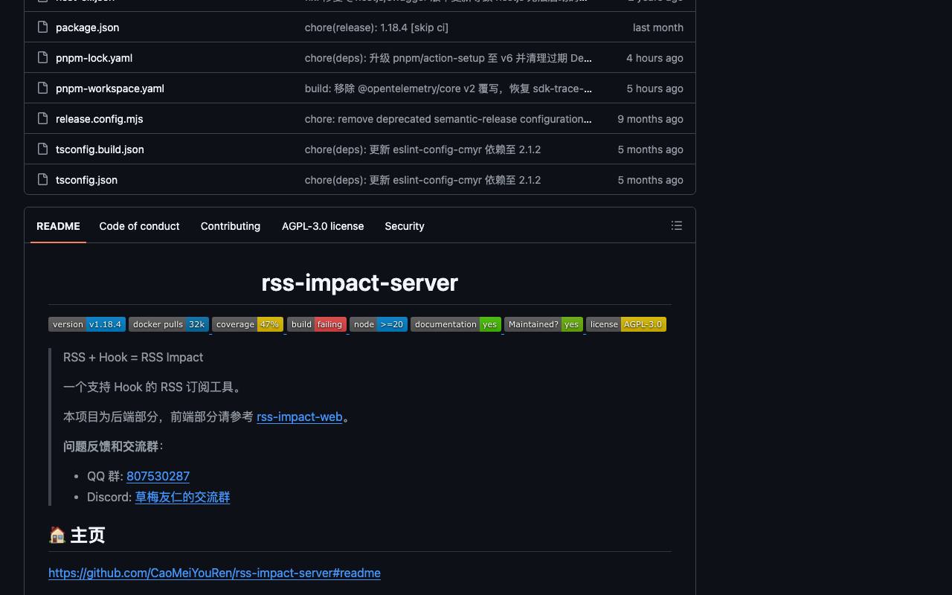Click the '问题反馈和交流群' bold text
Image resolution: width=952 pixels, height=595 pixels.
[x=111, y=446]
